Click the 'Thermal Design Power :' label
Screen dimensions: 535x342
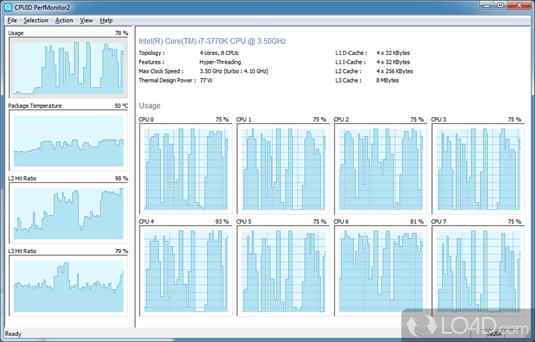pos(167,80)
